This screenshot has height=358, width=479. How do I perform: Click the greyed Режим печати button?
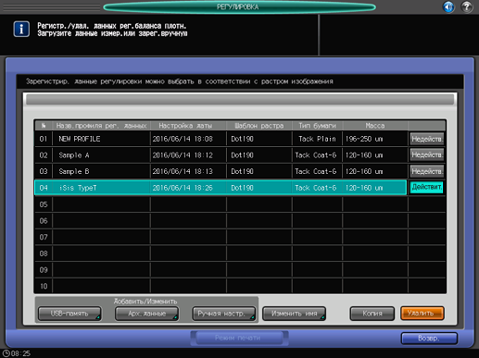[x=239, y=338]
